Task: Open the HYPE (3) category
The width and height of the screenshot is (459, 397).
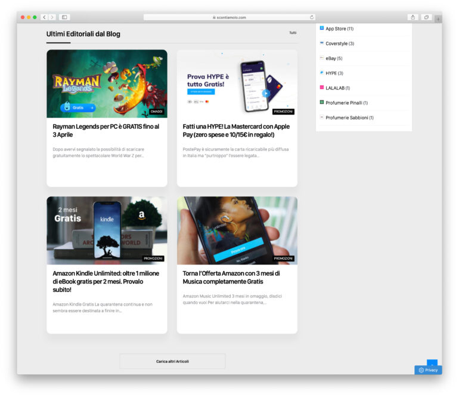Action: coord(334,73)
